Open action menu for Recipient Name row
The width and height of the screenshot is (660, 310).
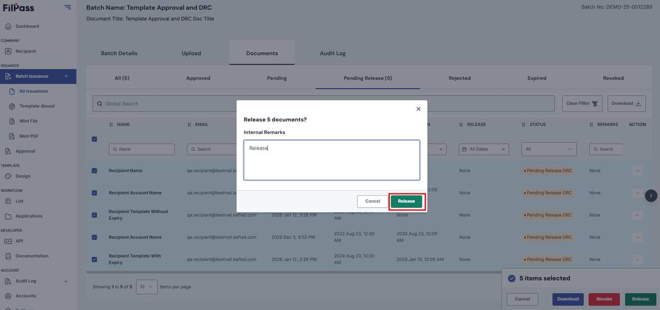pyautogui.click(x=637, y=171)
